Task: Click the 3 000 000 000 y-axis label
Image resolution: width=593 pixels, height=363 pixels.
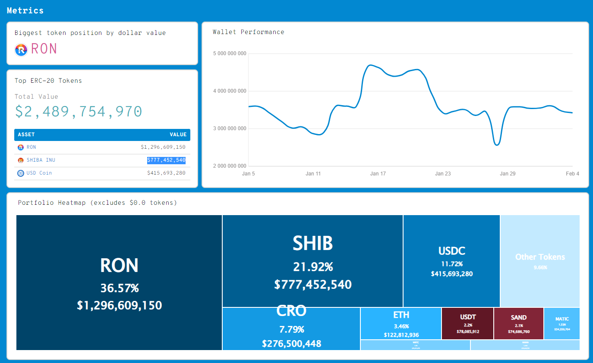Action: 230,128
